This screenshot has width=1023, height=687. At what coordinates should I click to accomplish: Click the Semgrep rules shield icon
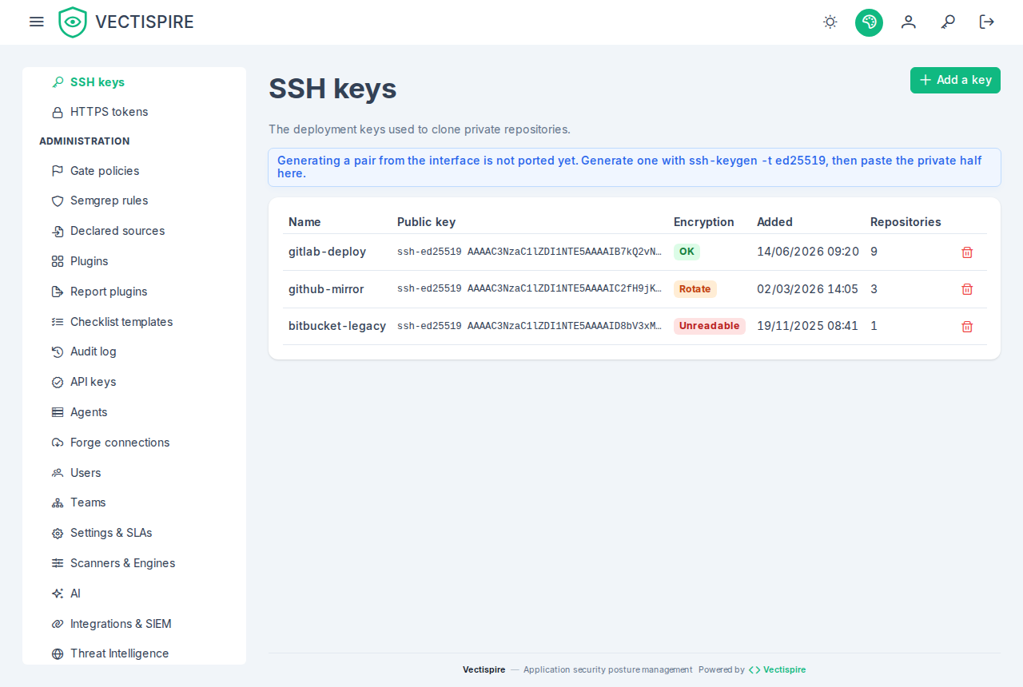point(58,201)
